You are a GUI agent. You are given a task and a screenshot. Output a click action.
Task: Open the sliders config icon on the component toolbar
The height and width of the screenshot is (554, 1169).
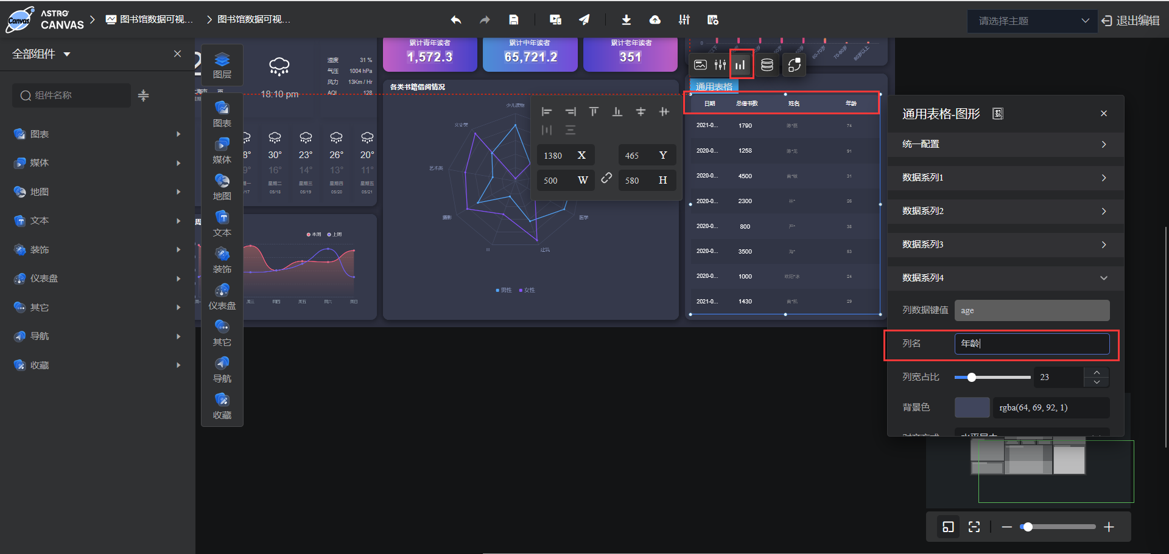(x=720, y=65)
